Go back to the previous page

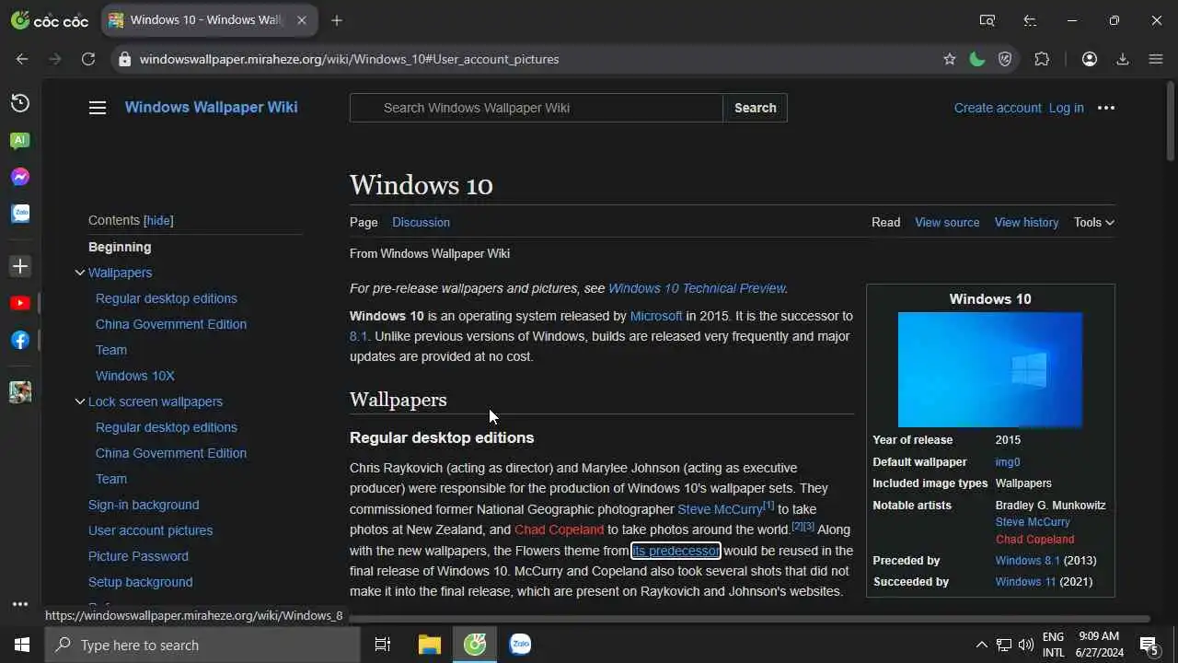(x=22, y=59)
